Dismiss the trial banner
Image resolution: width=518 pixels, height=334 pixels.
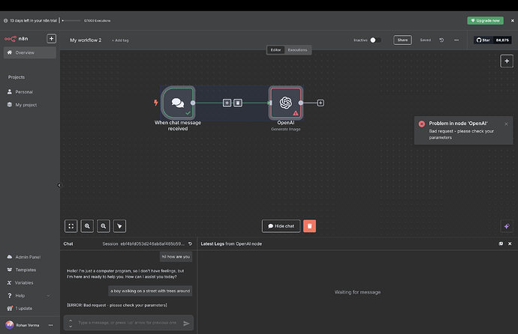tap(513, 20)
